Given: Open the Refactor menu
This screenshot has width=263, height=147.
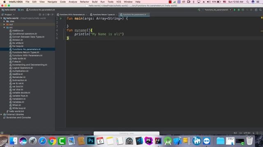Looking at the screenshot, I should (84, 2).
